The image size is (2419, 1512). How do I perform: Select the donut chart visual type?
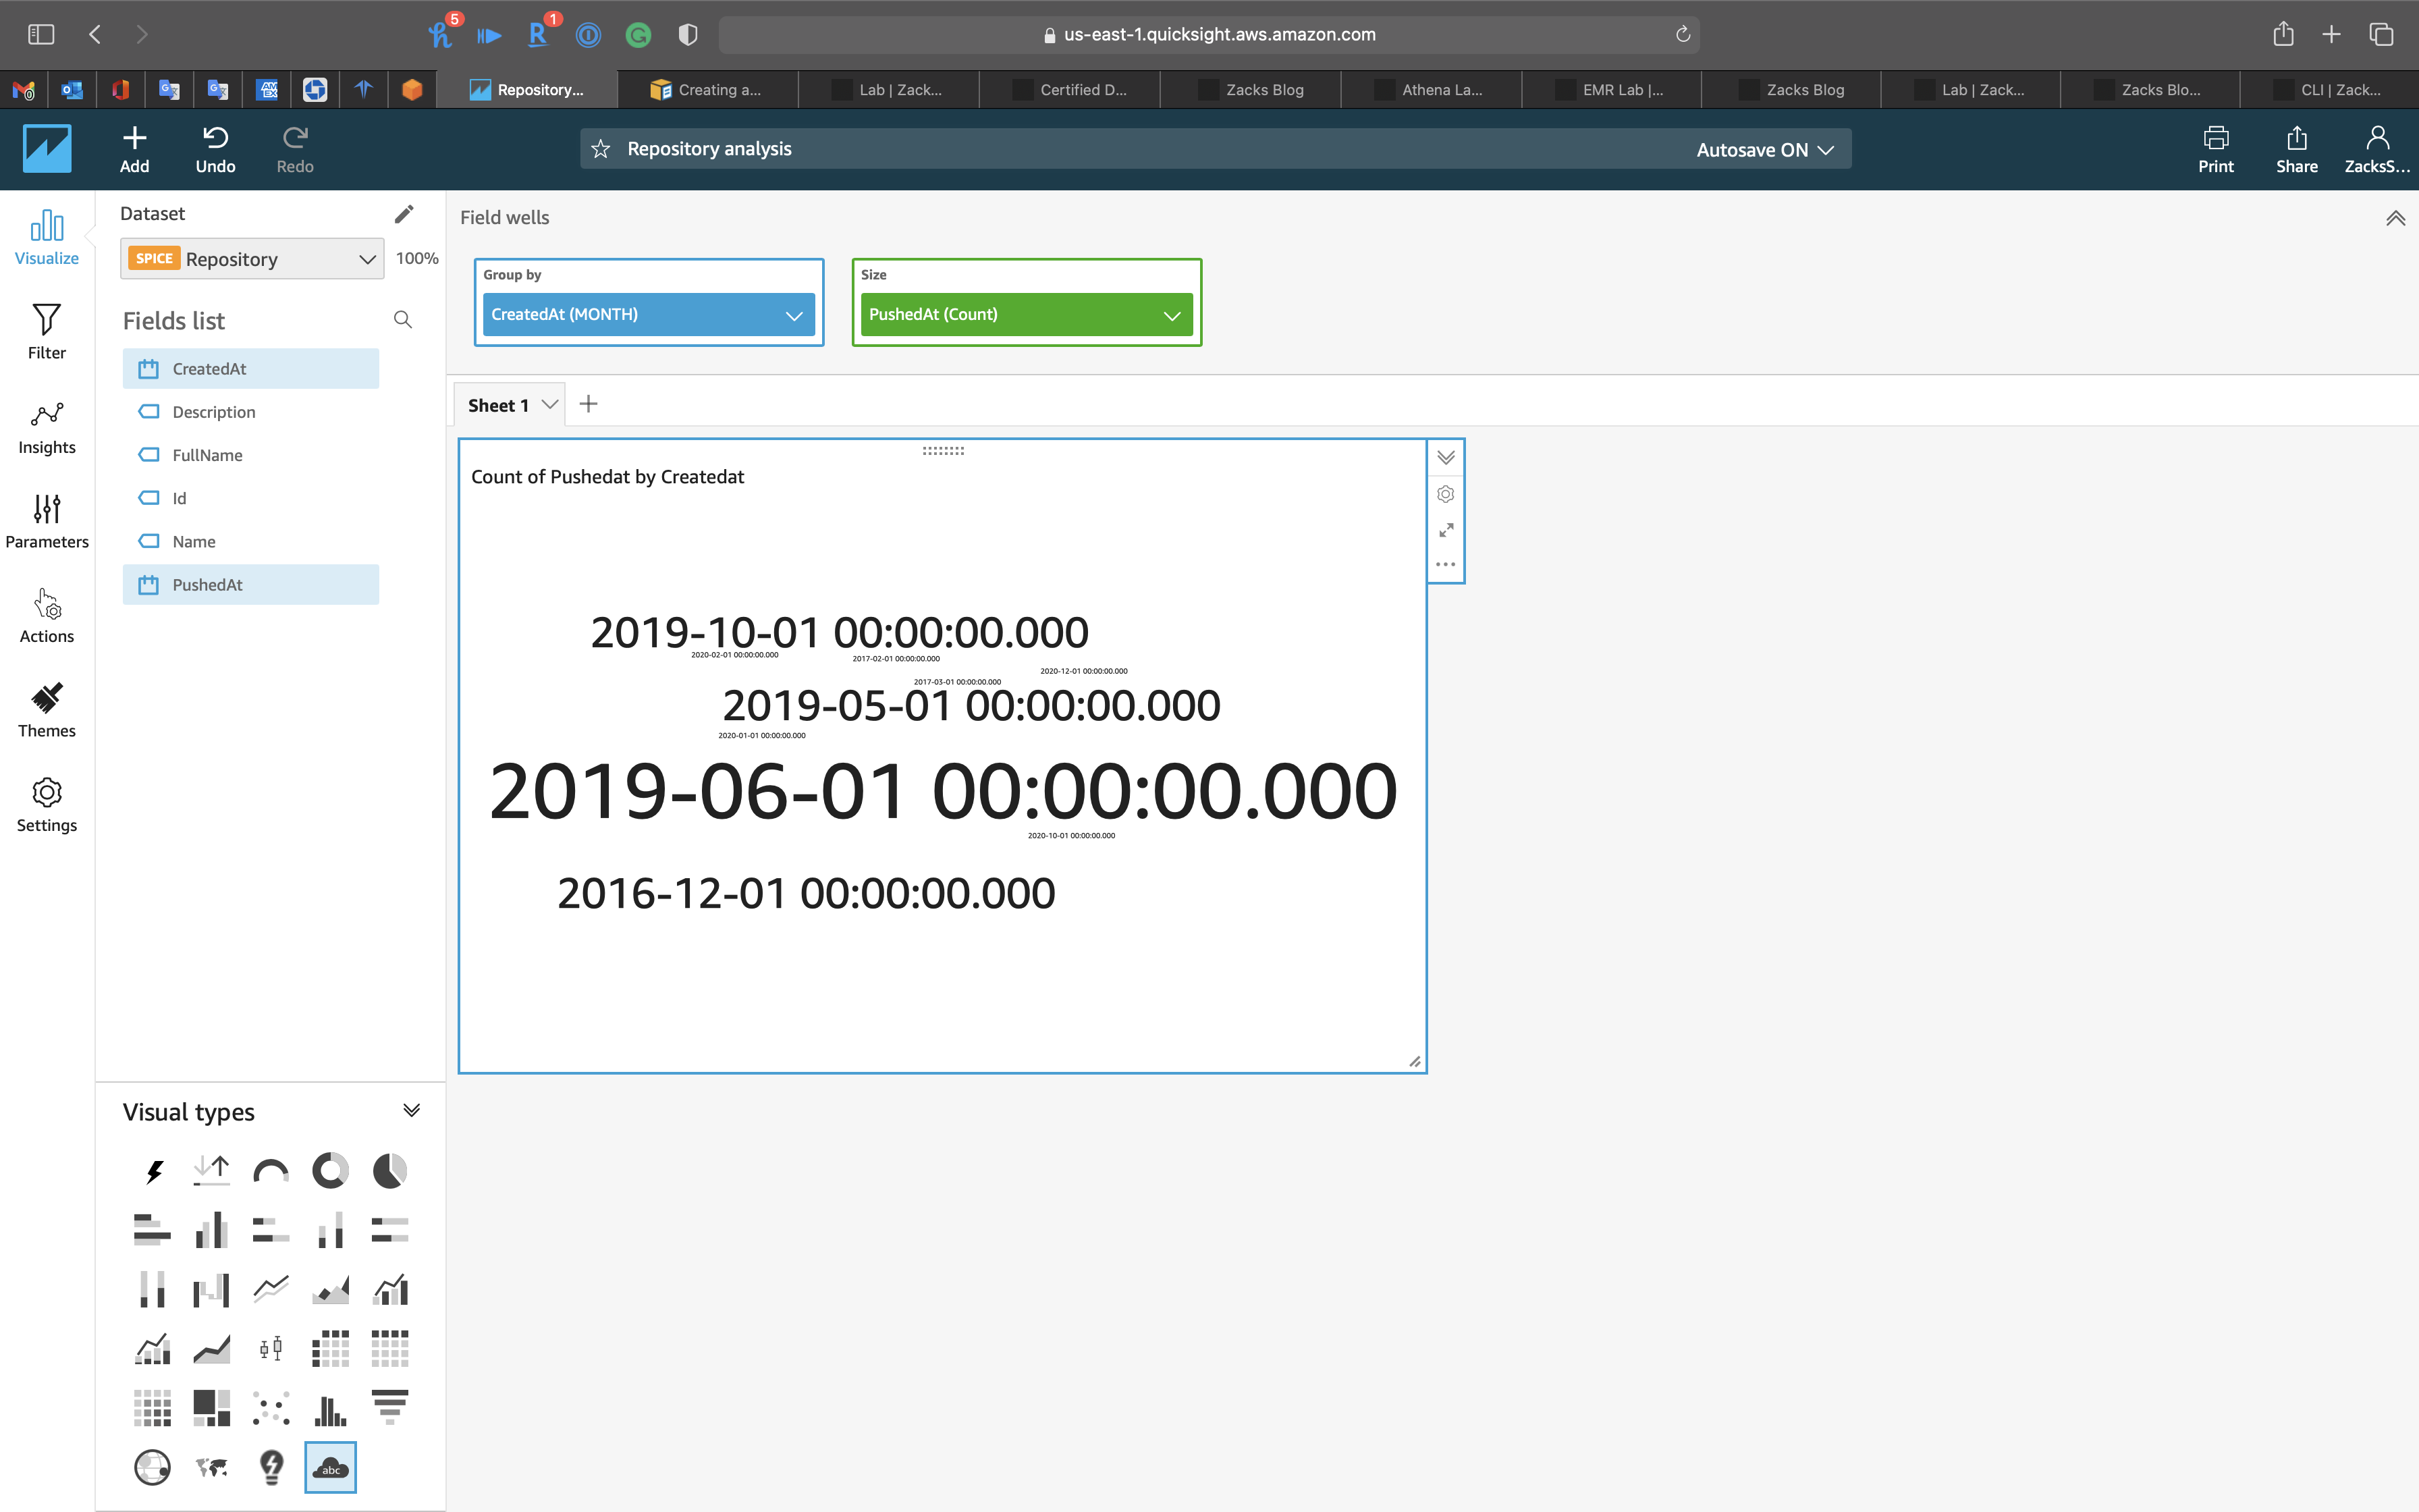click(x=330, y=1170)
